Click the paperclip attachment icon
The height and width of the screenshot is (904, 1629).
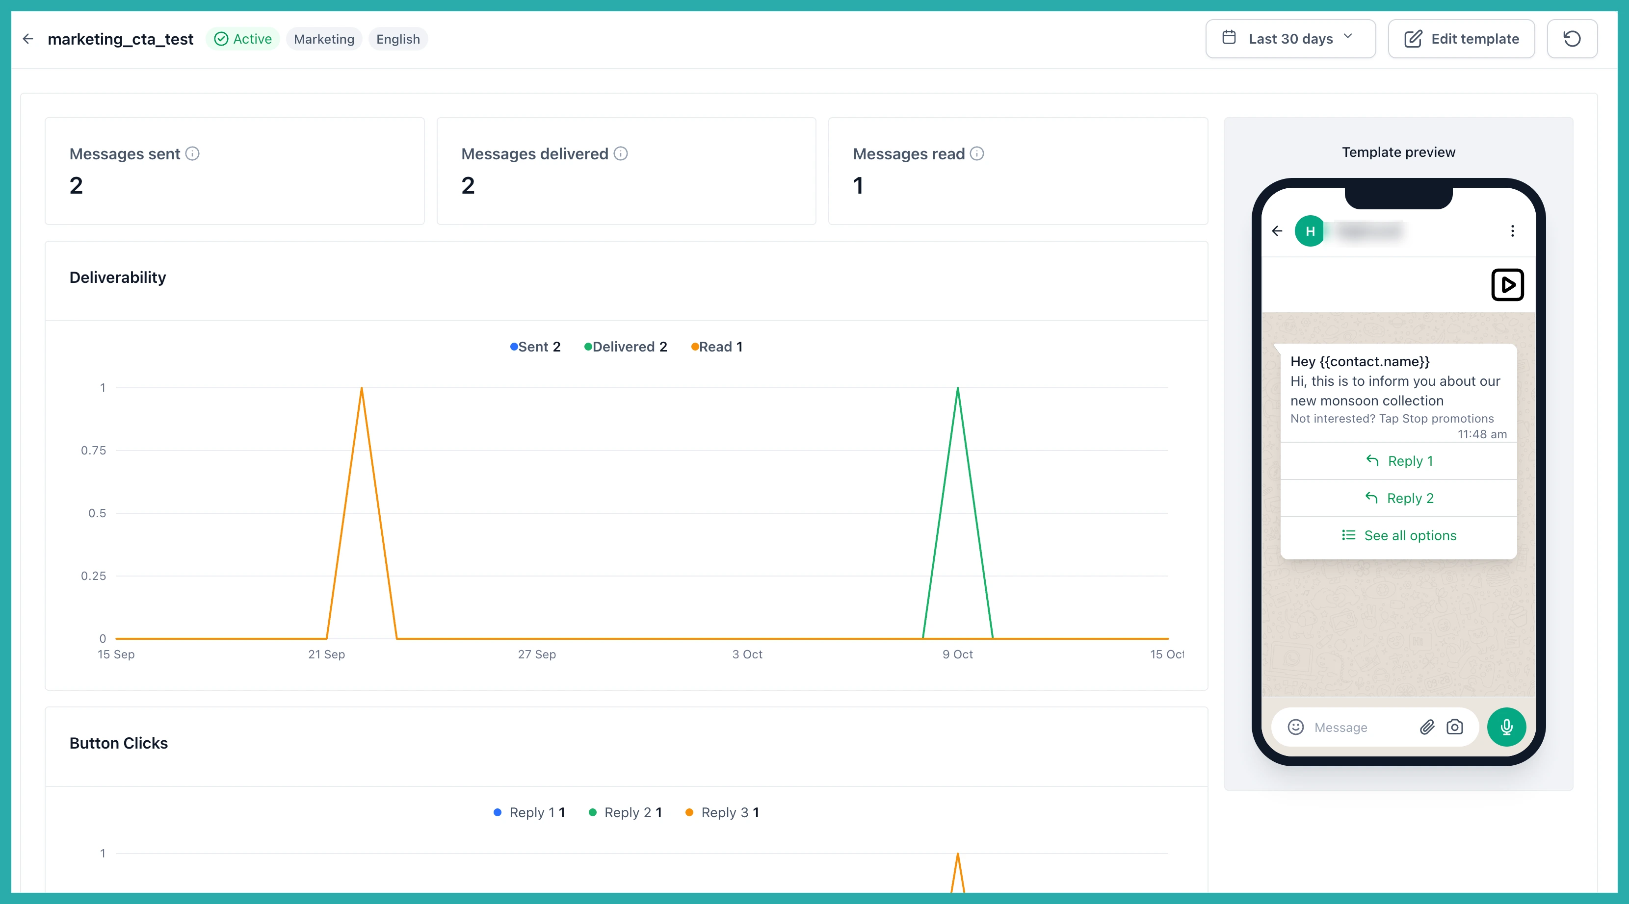tap(1427, 727)
